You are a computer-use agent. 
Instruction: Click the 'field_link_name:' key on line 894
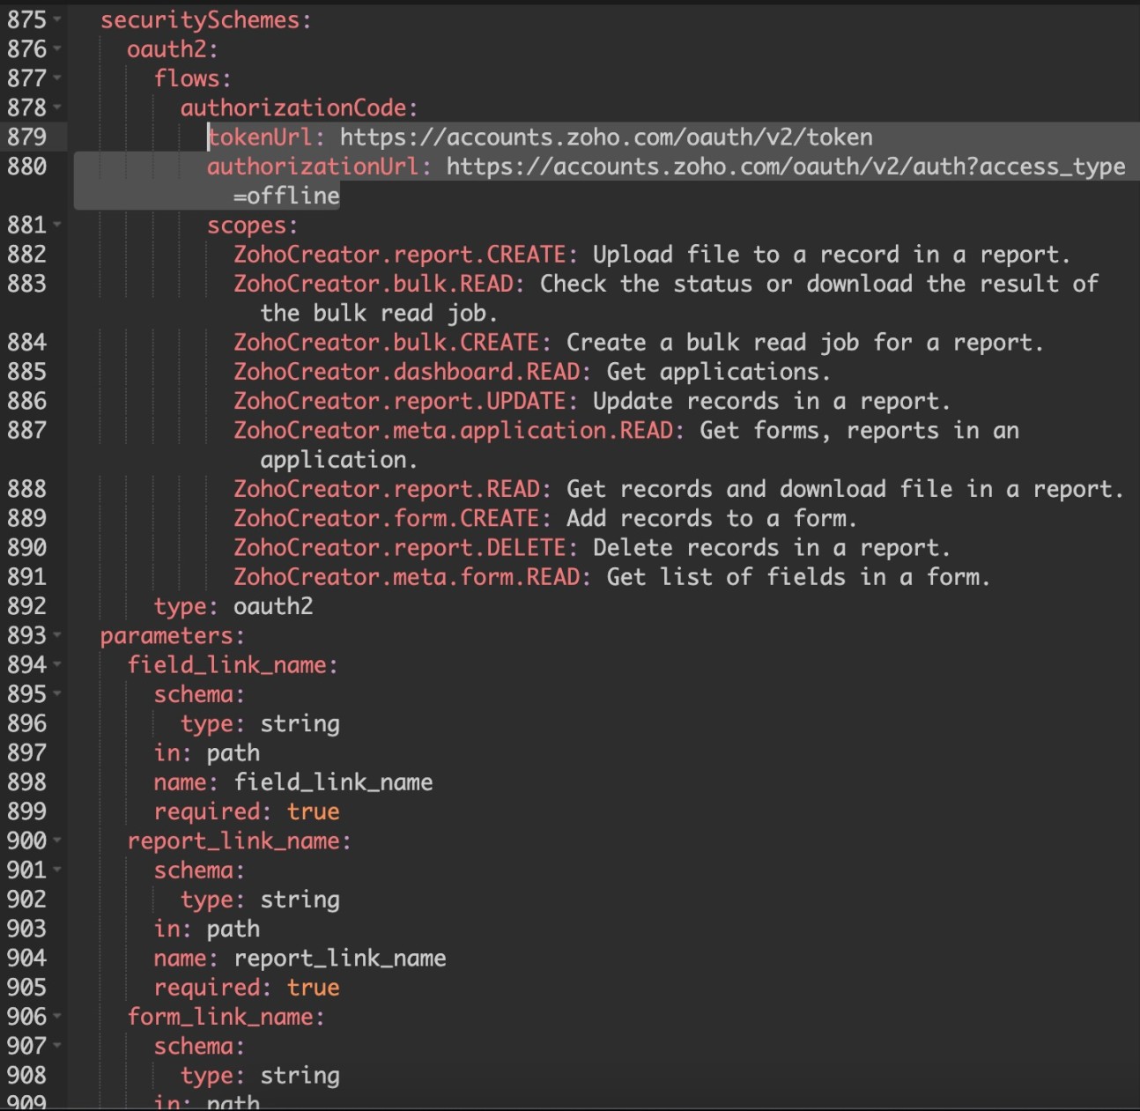(233, 664)
